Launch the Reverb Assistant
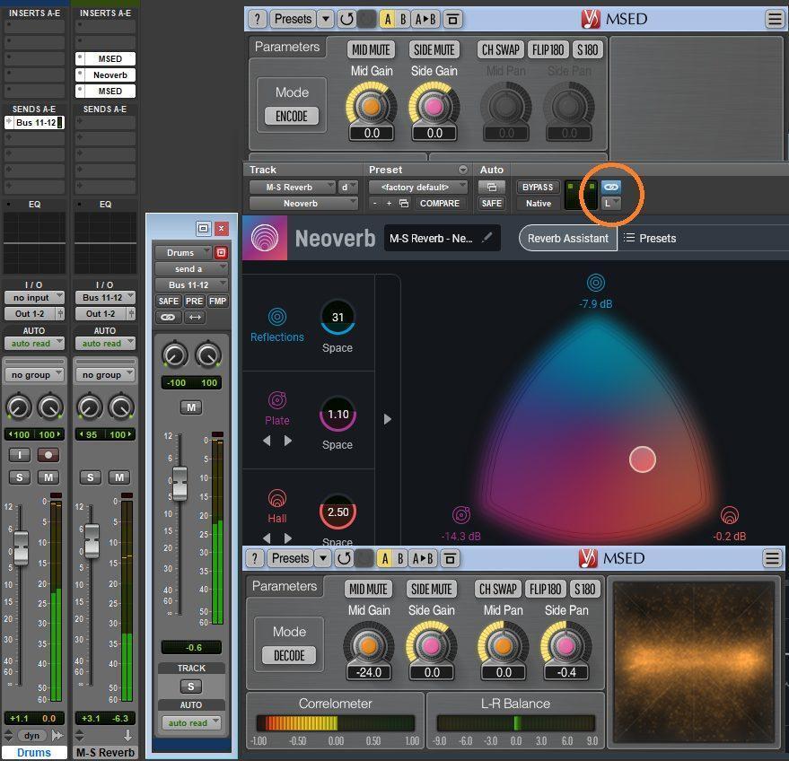Viewport: 789px width, 761px height. [x=567, y=238]
